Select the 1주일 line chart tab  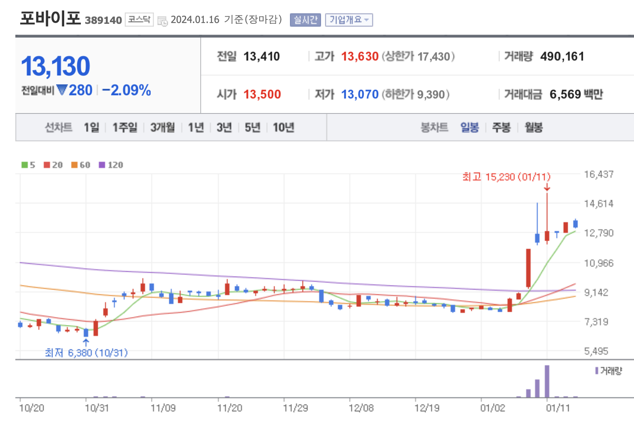click(125, 128)
